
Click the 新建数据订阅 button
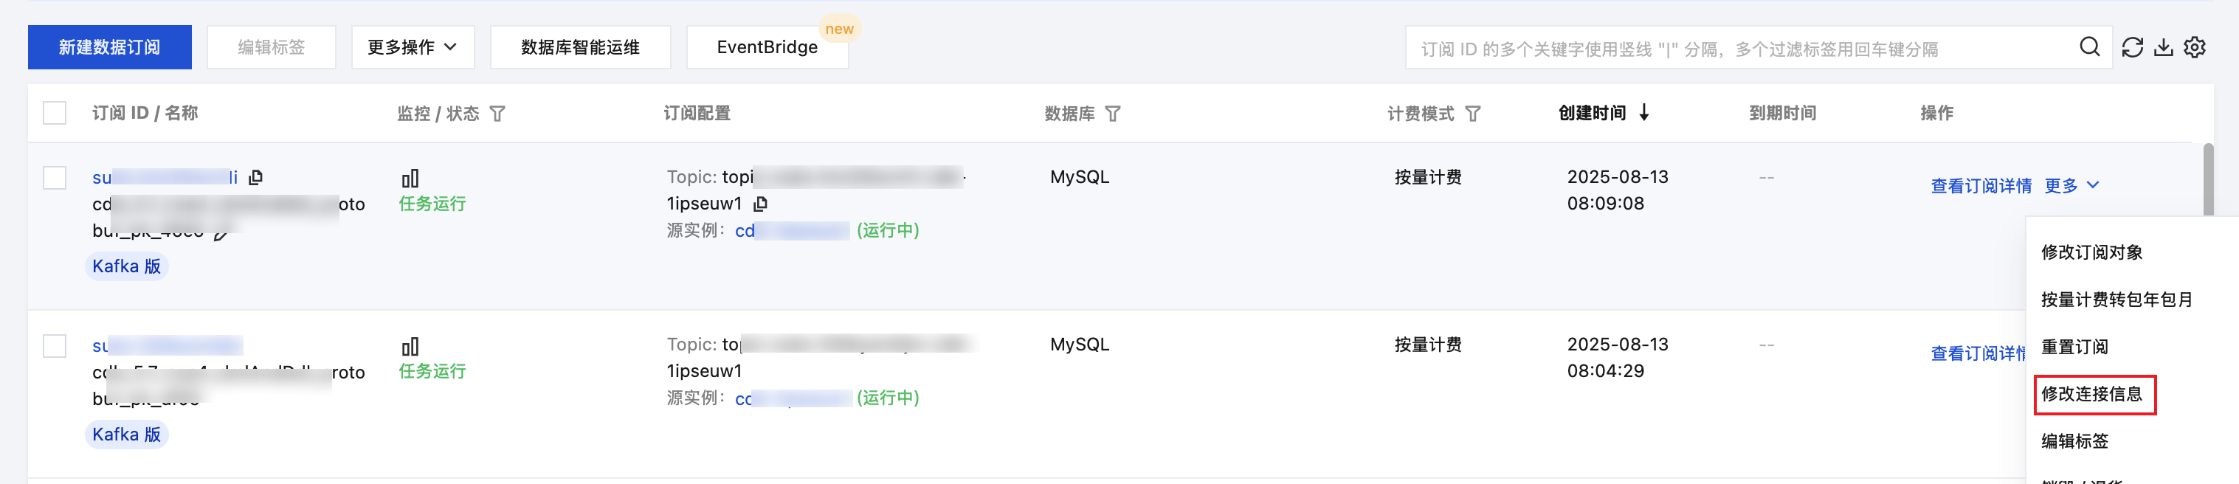(x=109, y=47)
